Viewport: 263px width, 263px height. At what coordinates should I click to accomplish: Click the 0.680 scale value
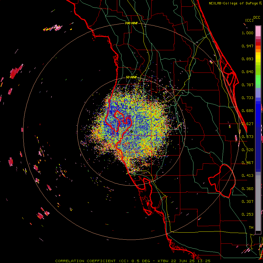click(x=248, y=111)
